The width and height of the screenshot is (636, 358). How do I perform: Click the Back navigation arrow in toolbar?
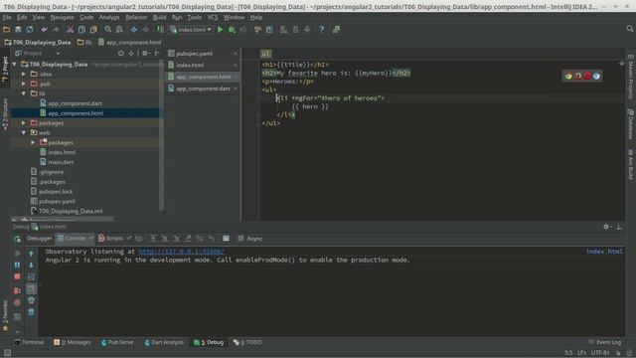pos(134,30)
